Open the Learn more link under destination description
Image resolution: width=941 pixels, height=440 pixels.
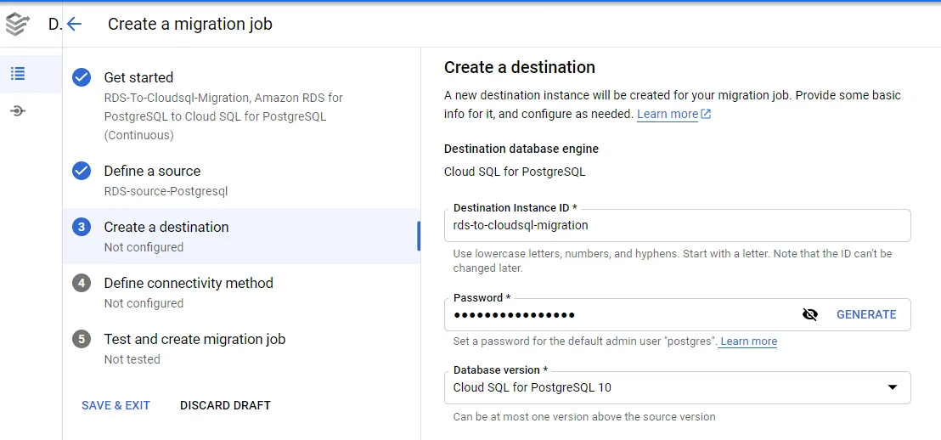coord(668,114)
